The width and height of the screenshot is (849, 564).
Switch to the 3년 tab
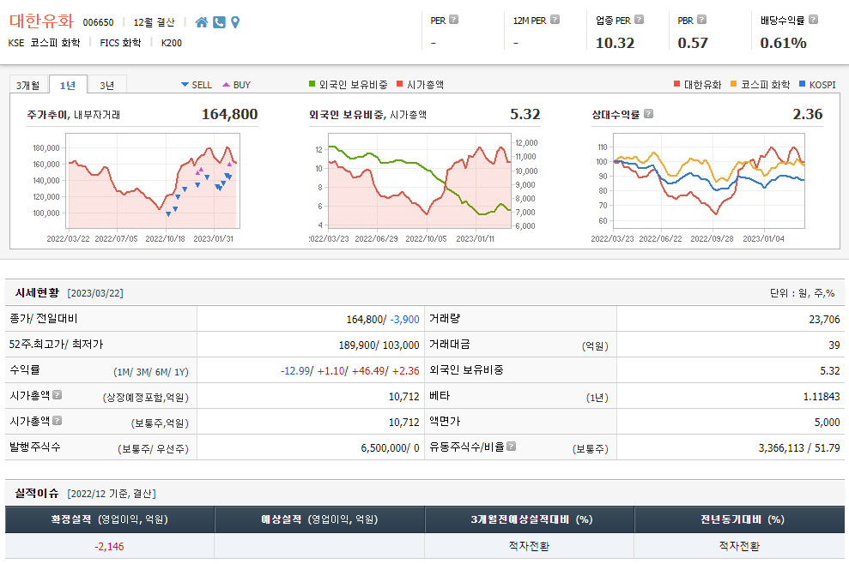pos(106,85)
